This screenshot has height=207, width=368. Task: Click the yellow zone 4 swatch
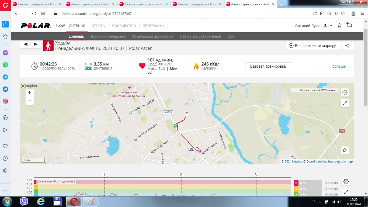coord(296,189)
